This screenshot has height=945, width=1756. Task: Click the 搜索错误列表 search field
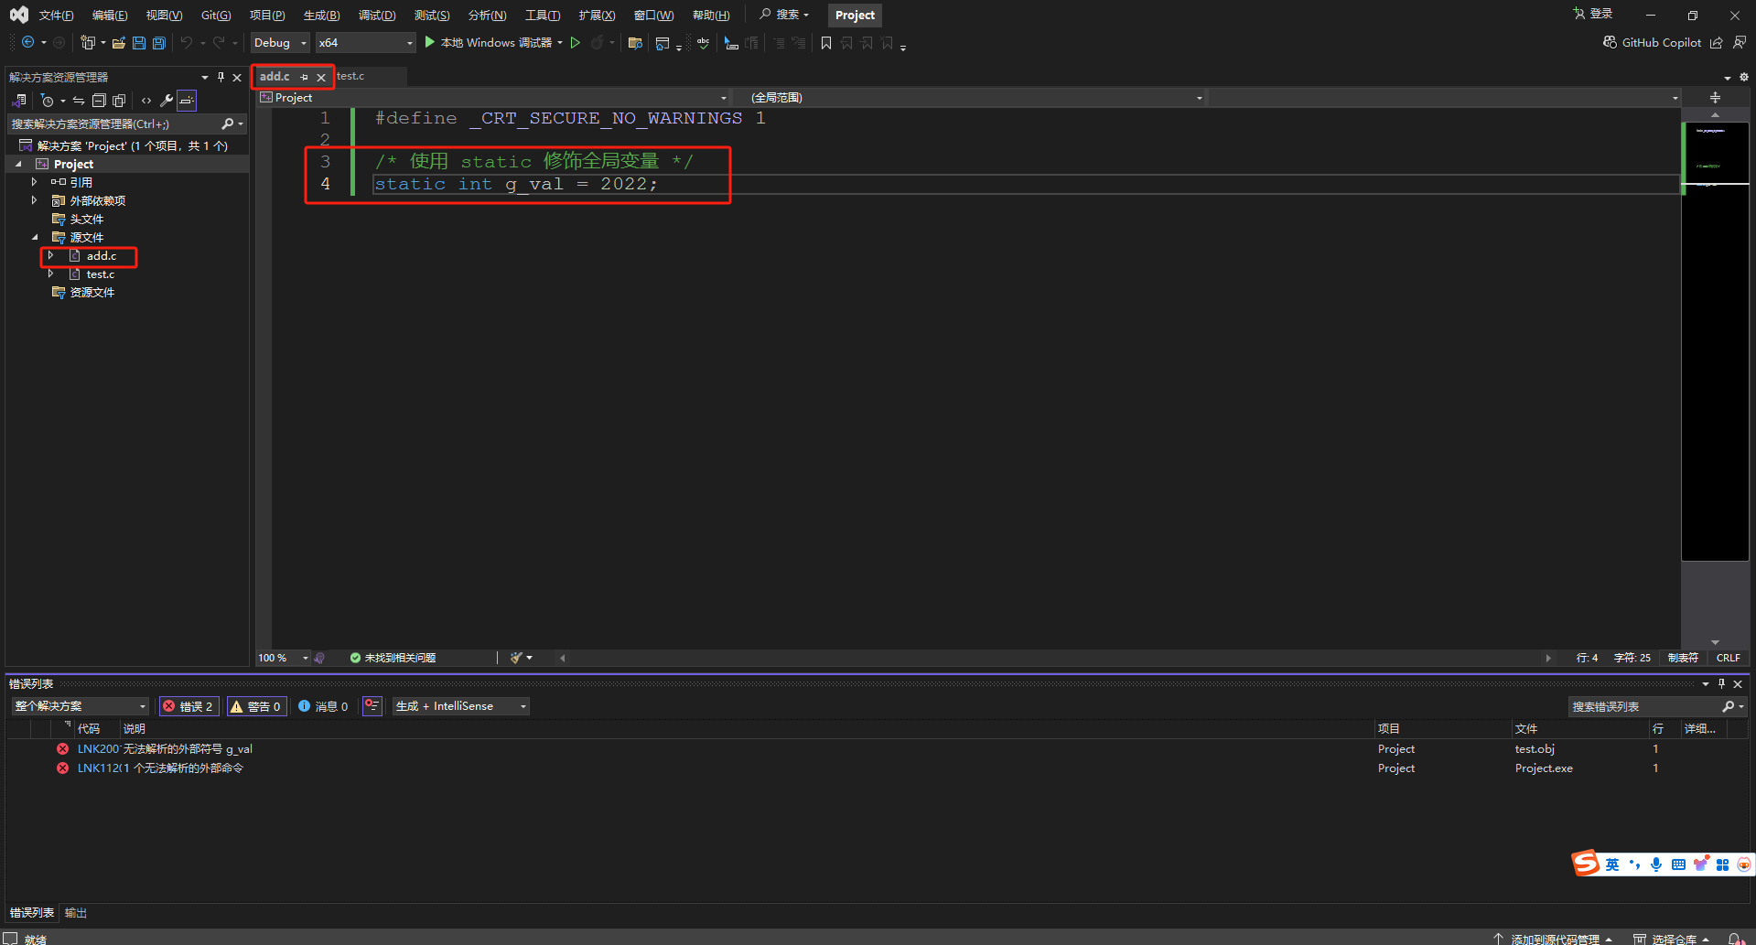[1644, 706]
